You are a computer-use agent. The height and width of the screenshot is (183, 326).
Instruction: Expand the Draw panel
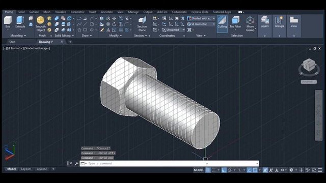87,36
